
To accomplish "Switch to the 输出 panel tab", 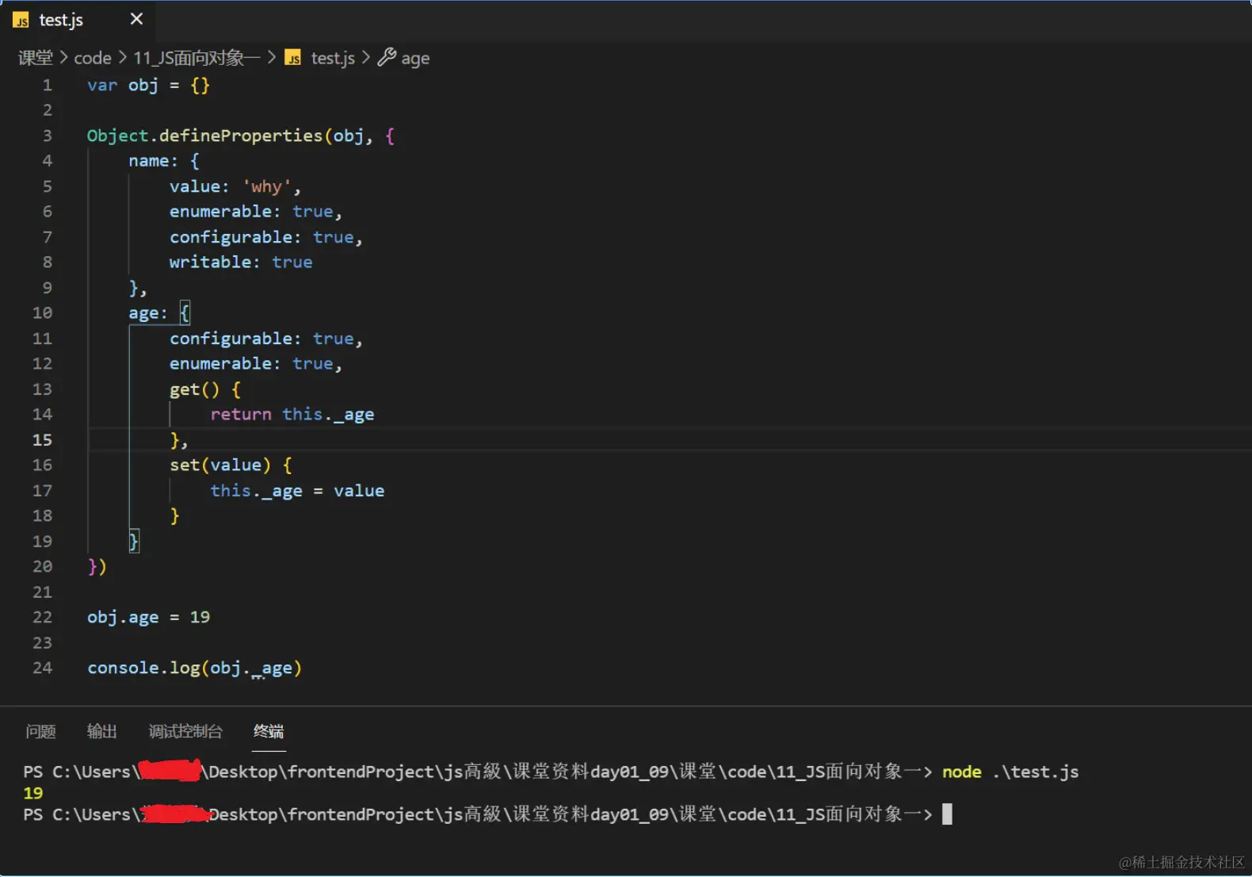I will (101, 731).
